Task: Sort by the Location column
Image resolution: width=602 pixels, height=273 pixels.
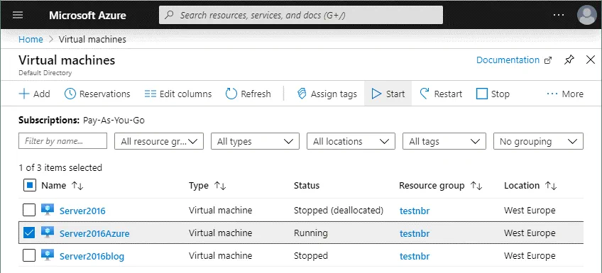Action: tap(530, 186)
